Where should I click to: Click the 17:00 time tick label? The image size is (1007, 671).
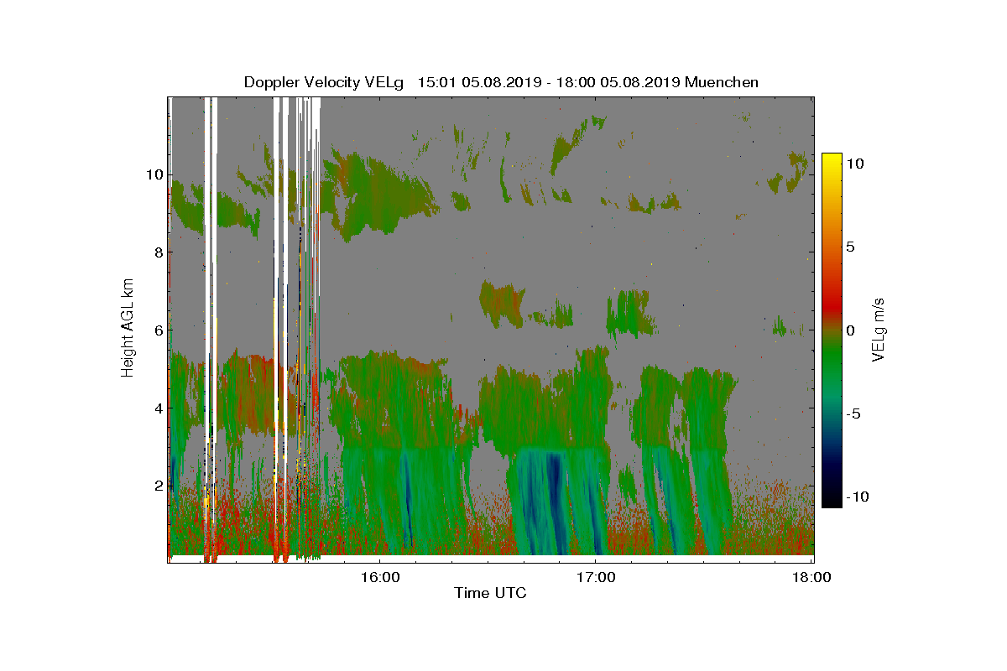pos(595,577)
